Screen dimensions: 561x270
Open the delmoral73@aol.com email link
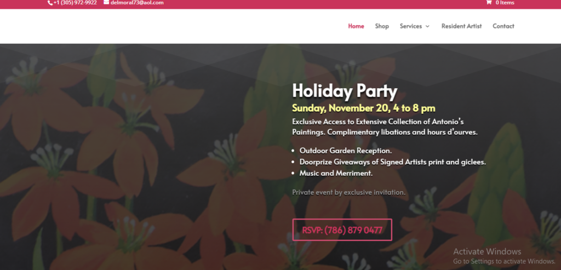click(x=137, y=3)
